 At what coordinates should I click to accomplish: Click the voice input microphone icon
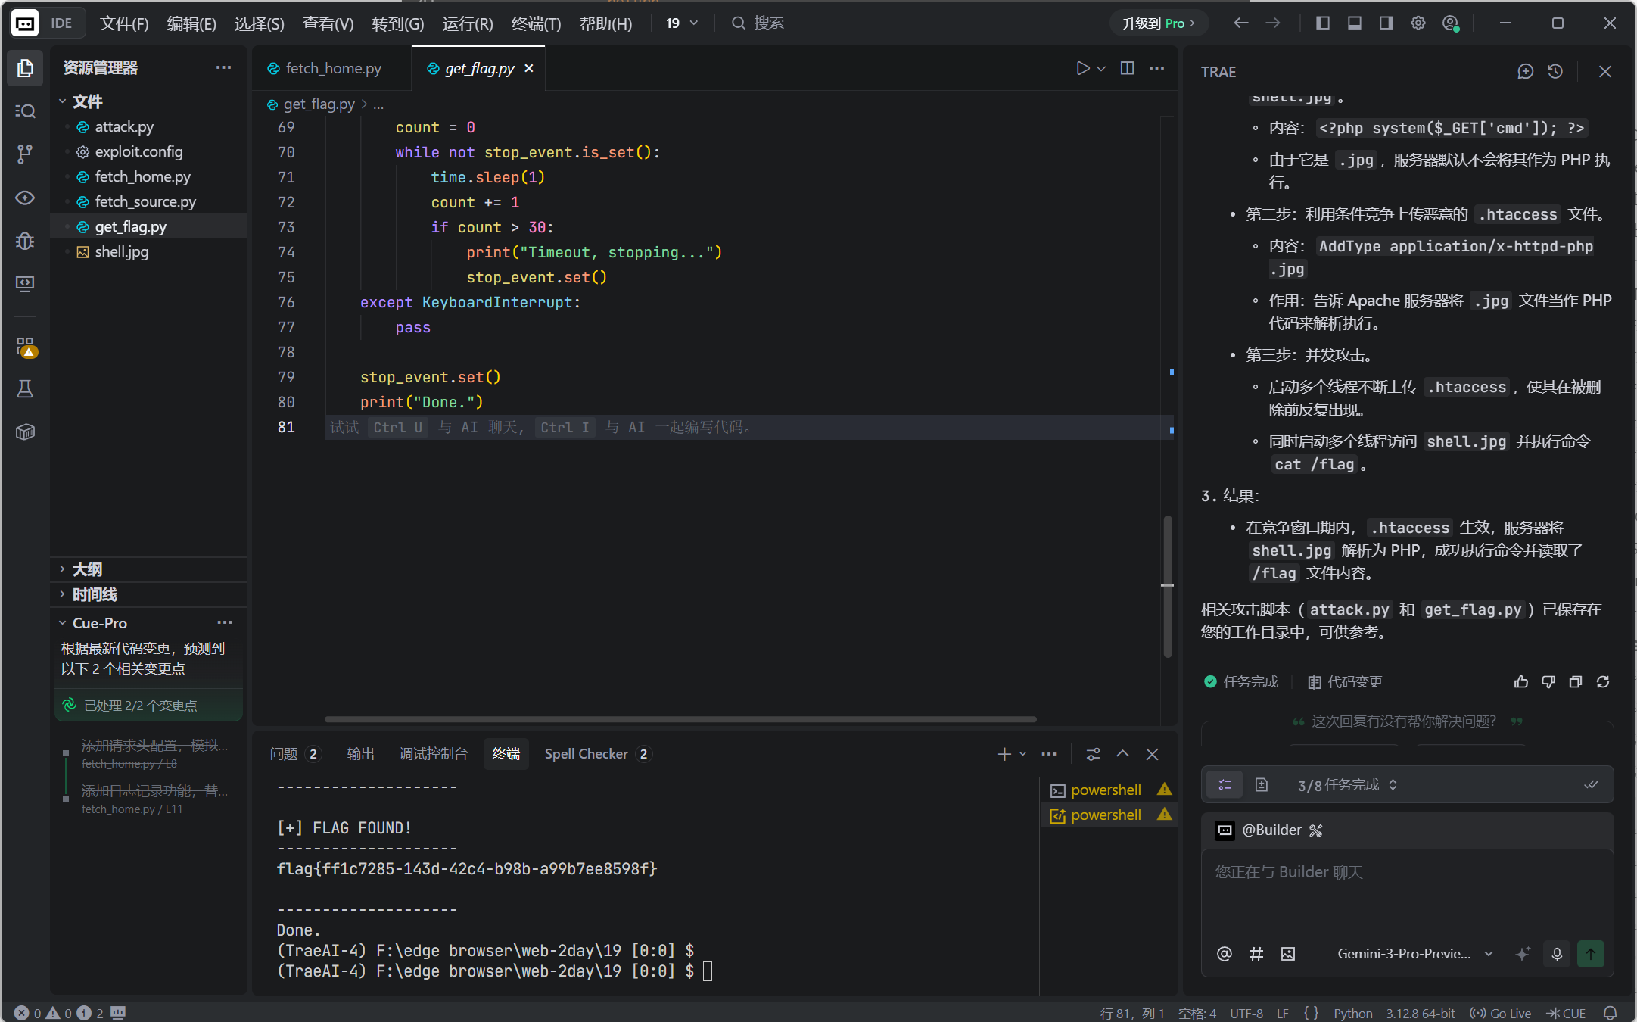(x=1557, y=954)
